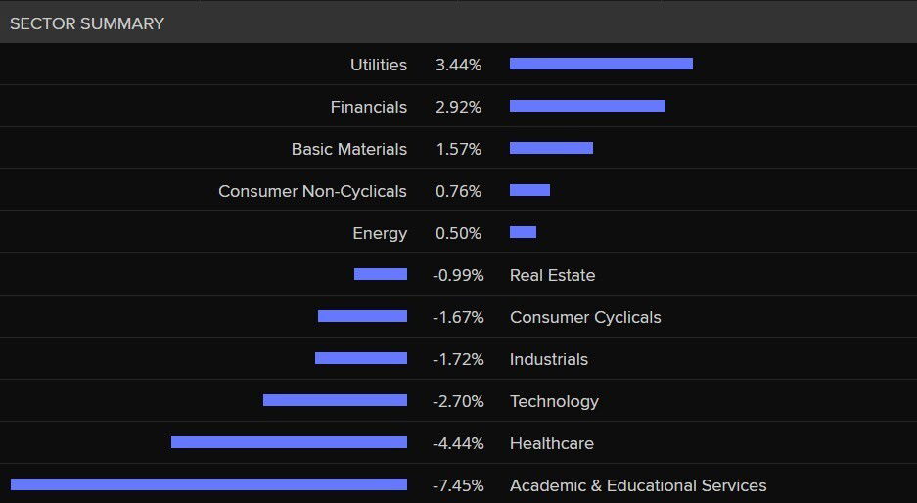Click the Technology -2.70% loss bar
Image resolution: width=917 pixels, height=503 pixels.
335,400
